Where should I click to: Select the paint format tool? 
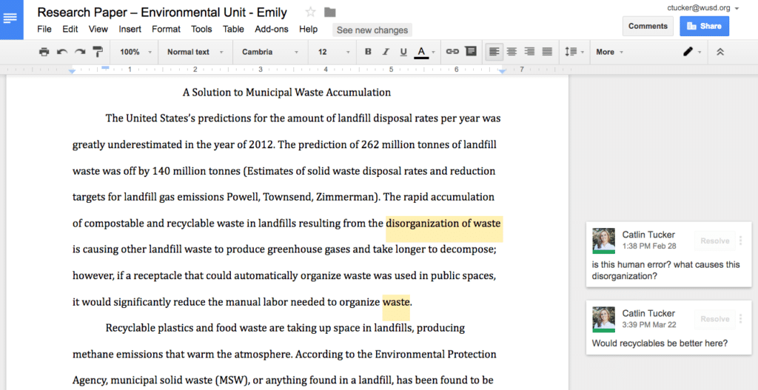(x=98, y=52)
